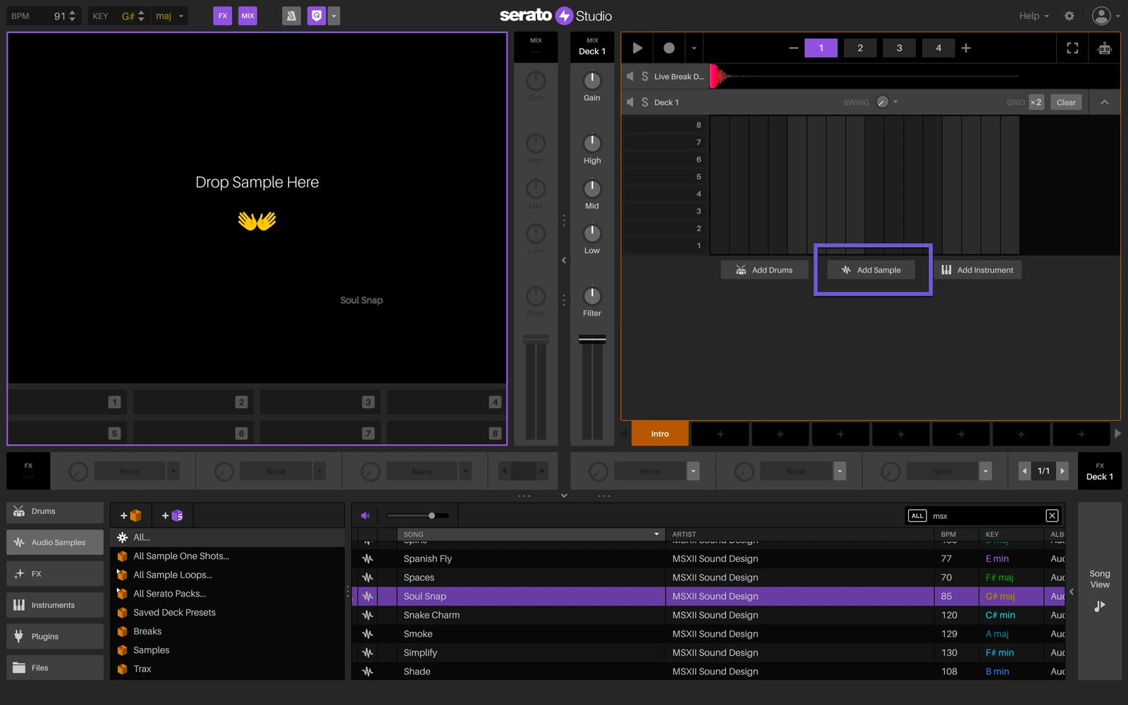
Task: Open the Audio Samples category
Action: point(55,542)
